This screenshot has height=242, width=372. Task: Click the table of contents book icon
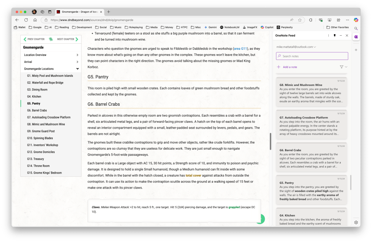pyautogui.click(x=51, y=39)
